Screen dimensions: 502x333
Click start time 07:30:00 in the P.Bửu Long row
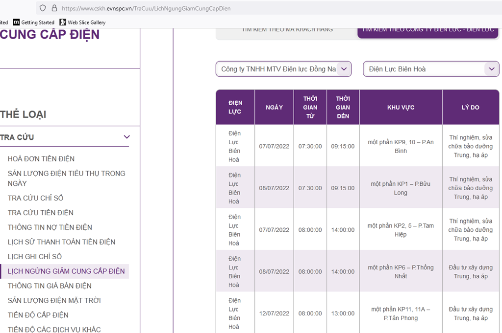tap(310, 188)
